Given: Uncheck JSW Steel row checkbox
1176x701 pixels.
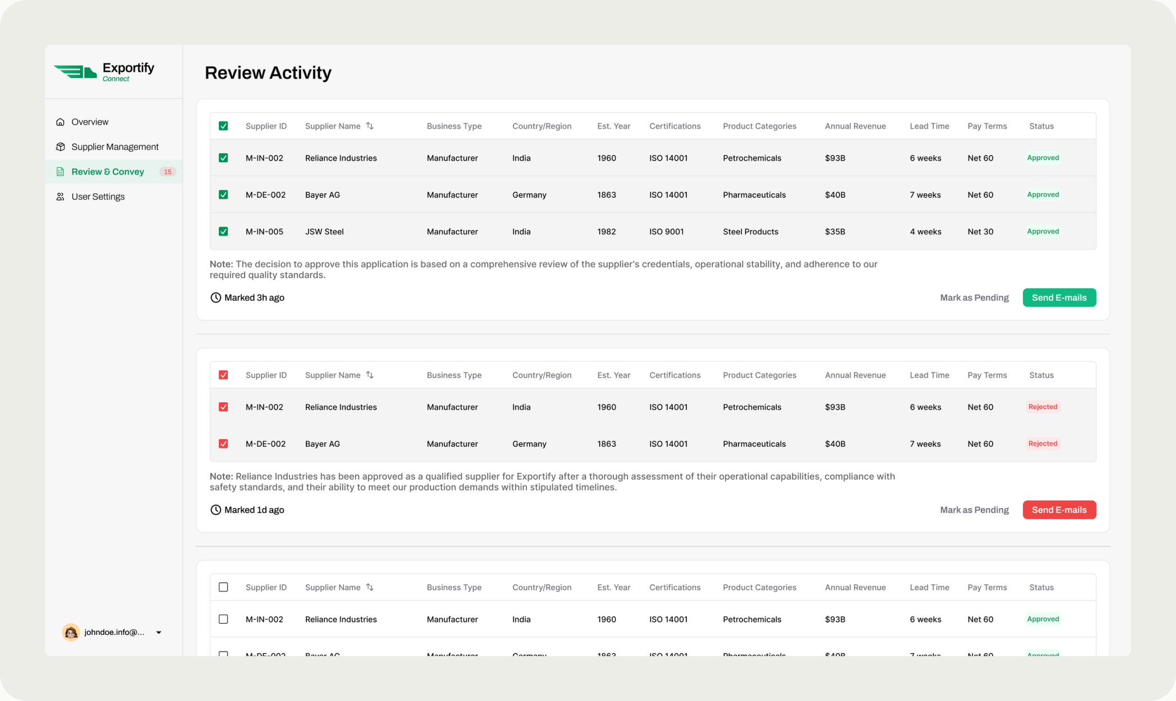Looking at the screenshot, I should tap(223, 232).
